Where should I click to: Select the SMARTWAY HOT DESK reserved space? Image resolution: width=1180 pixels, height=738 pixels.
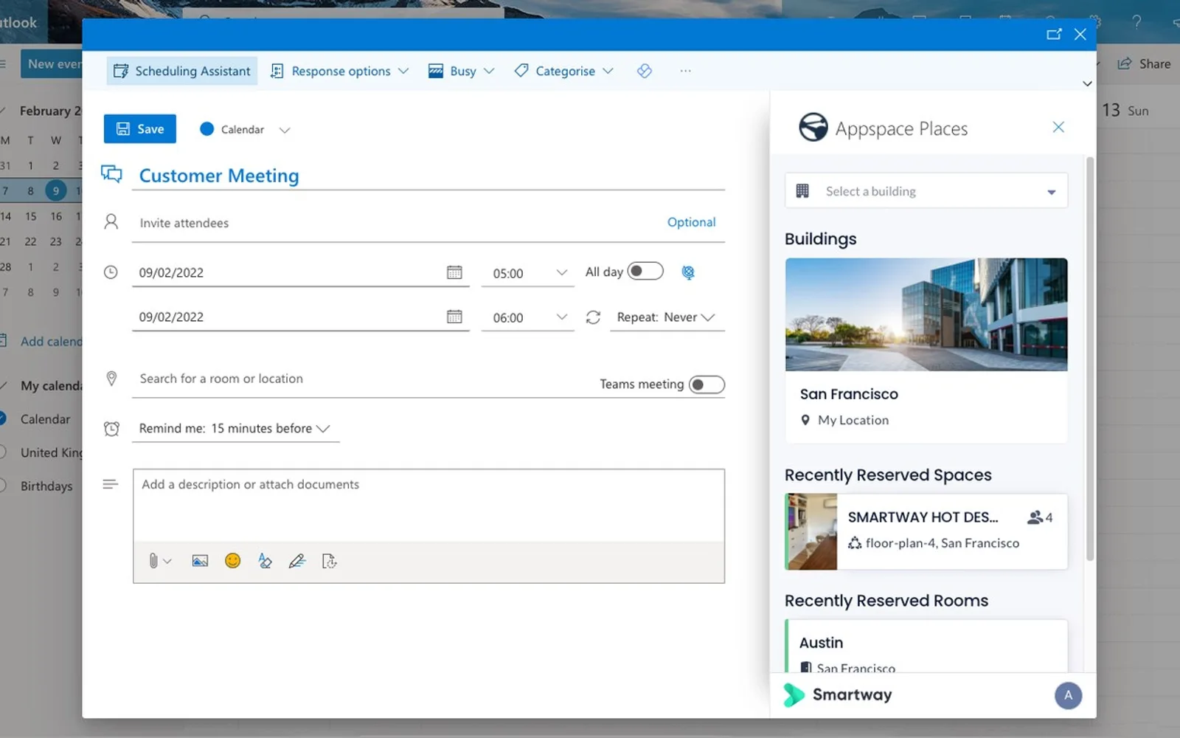point(926,531)
